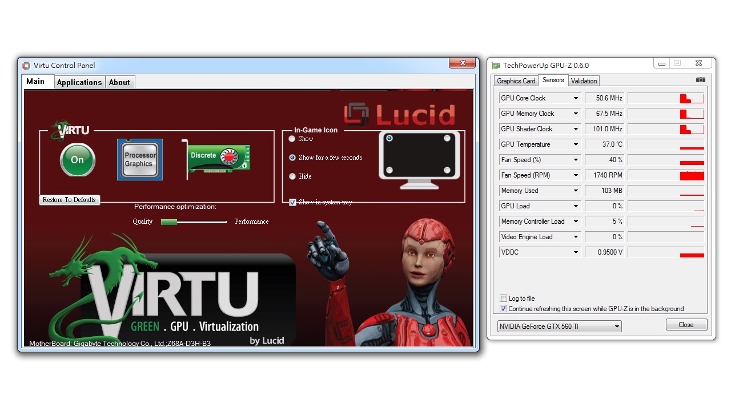Expand the GPU Load dropdown
731x411 pixels.
click(x=576, y=206)
